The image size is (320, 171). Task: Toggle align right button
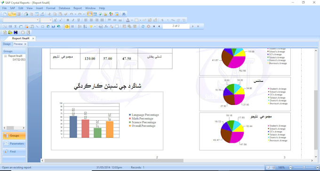(x=97, y=20)
